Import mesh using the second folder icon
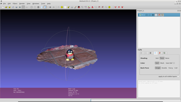This screenshot has height=102, width=181. tap(10, 7)
